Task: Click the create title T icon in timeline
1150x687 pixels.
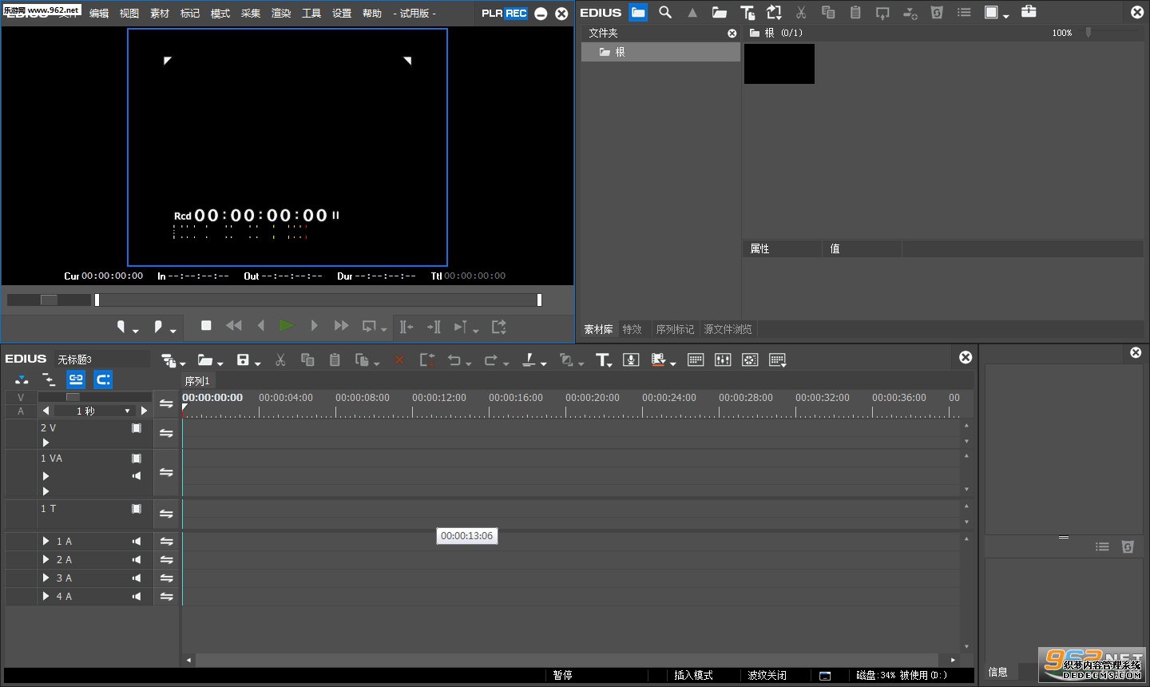Action: [603, 360]
